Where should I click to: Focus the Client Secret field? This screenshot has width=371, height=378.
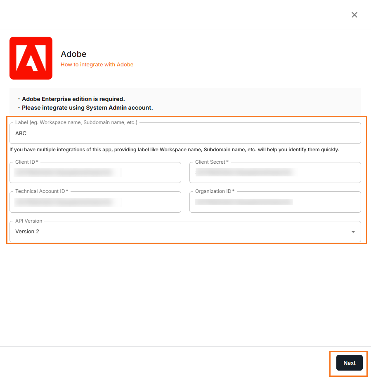tap(275, 172)
